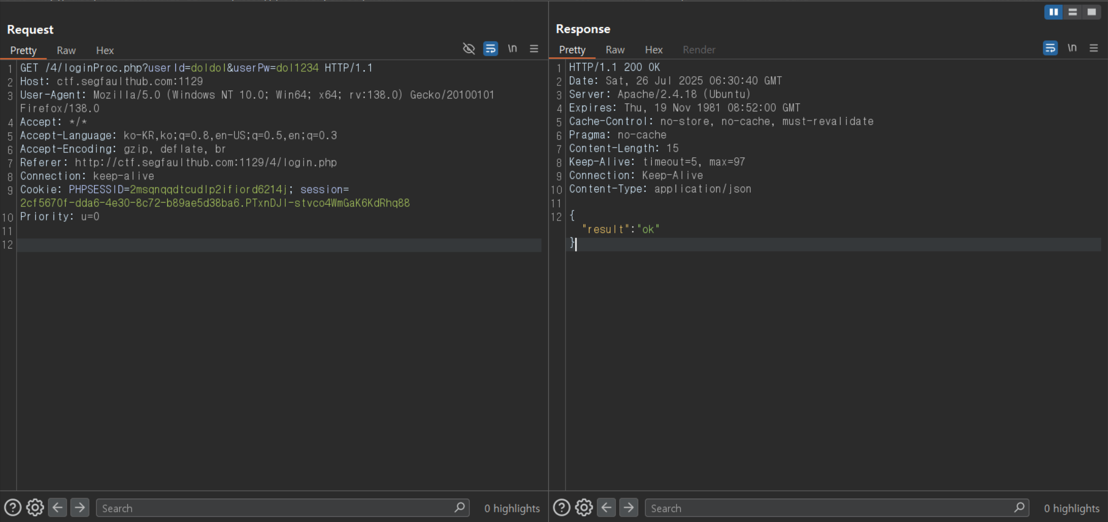Toggle show newline \n button in Request
The width and height of the screenshot is (1108, 522).
click(512, 49)
